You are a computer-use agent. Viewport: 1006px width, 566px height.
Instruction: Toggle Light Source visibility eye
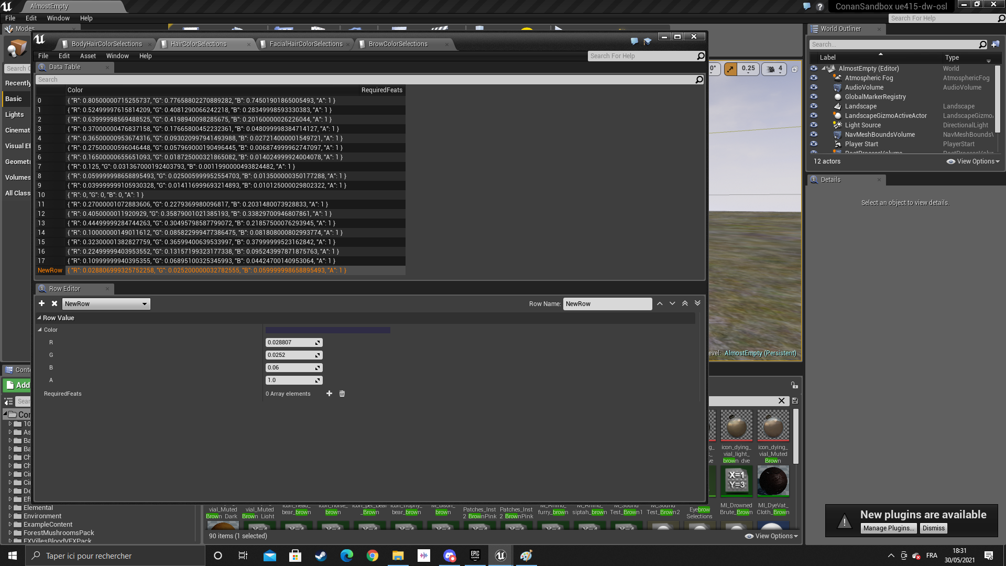point(814,125)
